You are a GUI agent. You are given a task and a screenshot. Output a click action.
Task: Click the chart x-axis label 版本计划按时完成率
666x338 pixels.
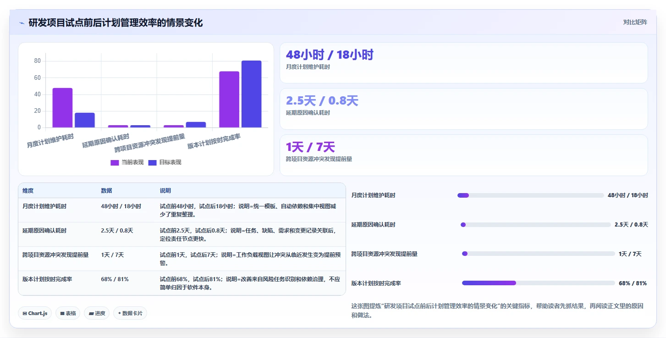pos(214,141)
